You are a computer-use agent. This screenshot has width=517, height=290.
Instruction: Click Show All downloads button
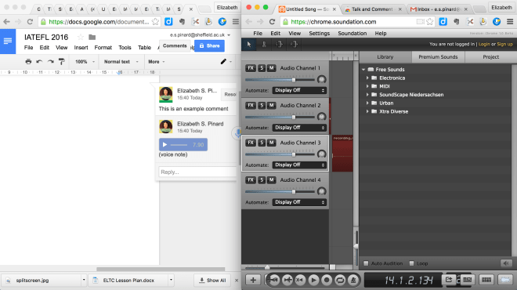click(x=212, y=281)
